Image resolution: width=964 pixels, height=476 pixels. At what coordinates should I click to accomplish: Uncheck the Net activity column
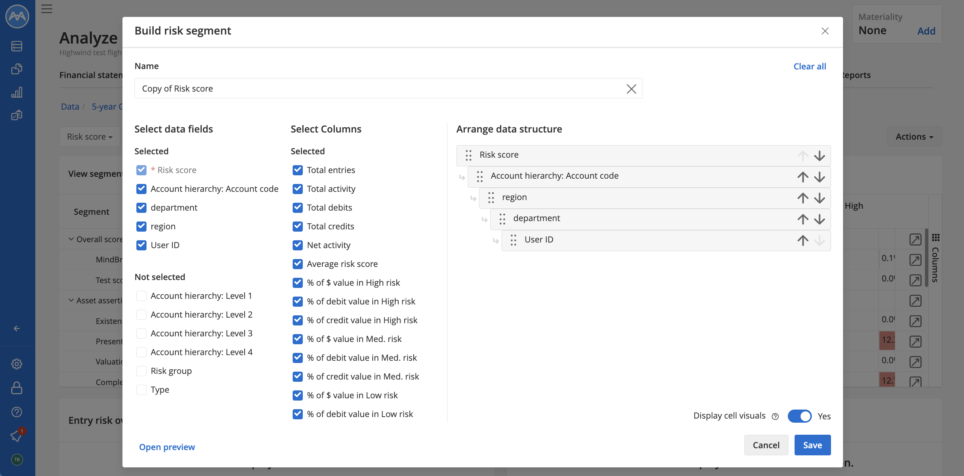pyautogui.click(x=298, y=245)
